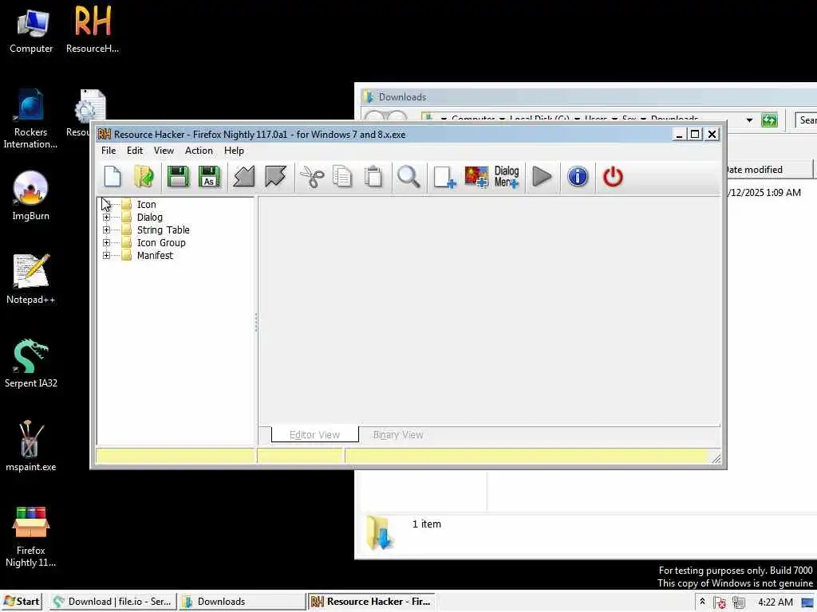The image size is (817, 612).
Task: Open the Action menu
Action: click(x=199, y=151)
